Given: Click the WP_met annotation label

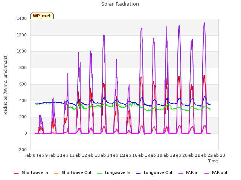Looking at the screenshot, I should coord(42,16).
